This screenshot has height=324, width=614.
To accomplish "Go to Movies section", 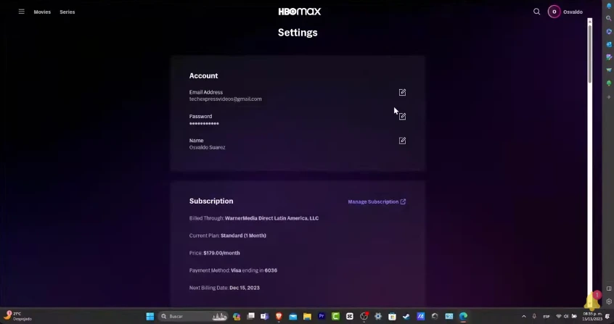I will point(42,12).
